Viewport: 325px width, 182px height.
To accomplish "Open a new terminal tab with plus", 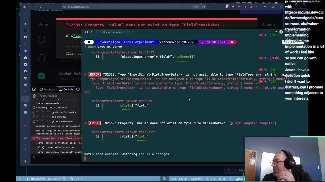I will tap(133, 32).
